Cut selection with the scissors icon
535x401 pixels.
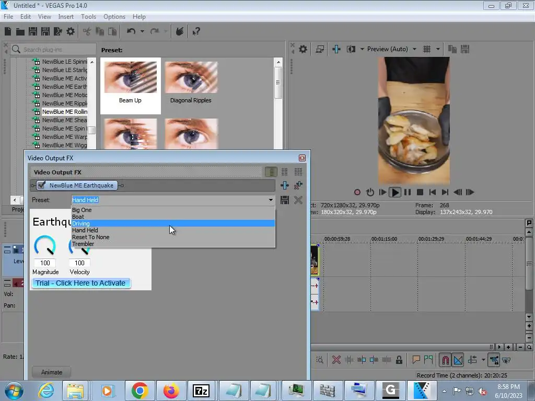(x=87, y=31)
